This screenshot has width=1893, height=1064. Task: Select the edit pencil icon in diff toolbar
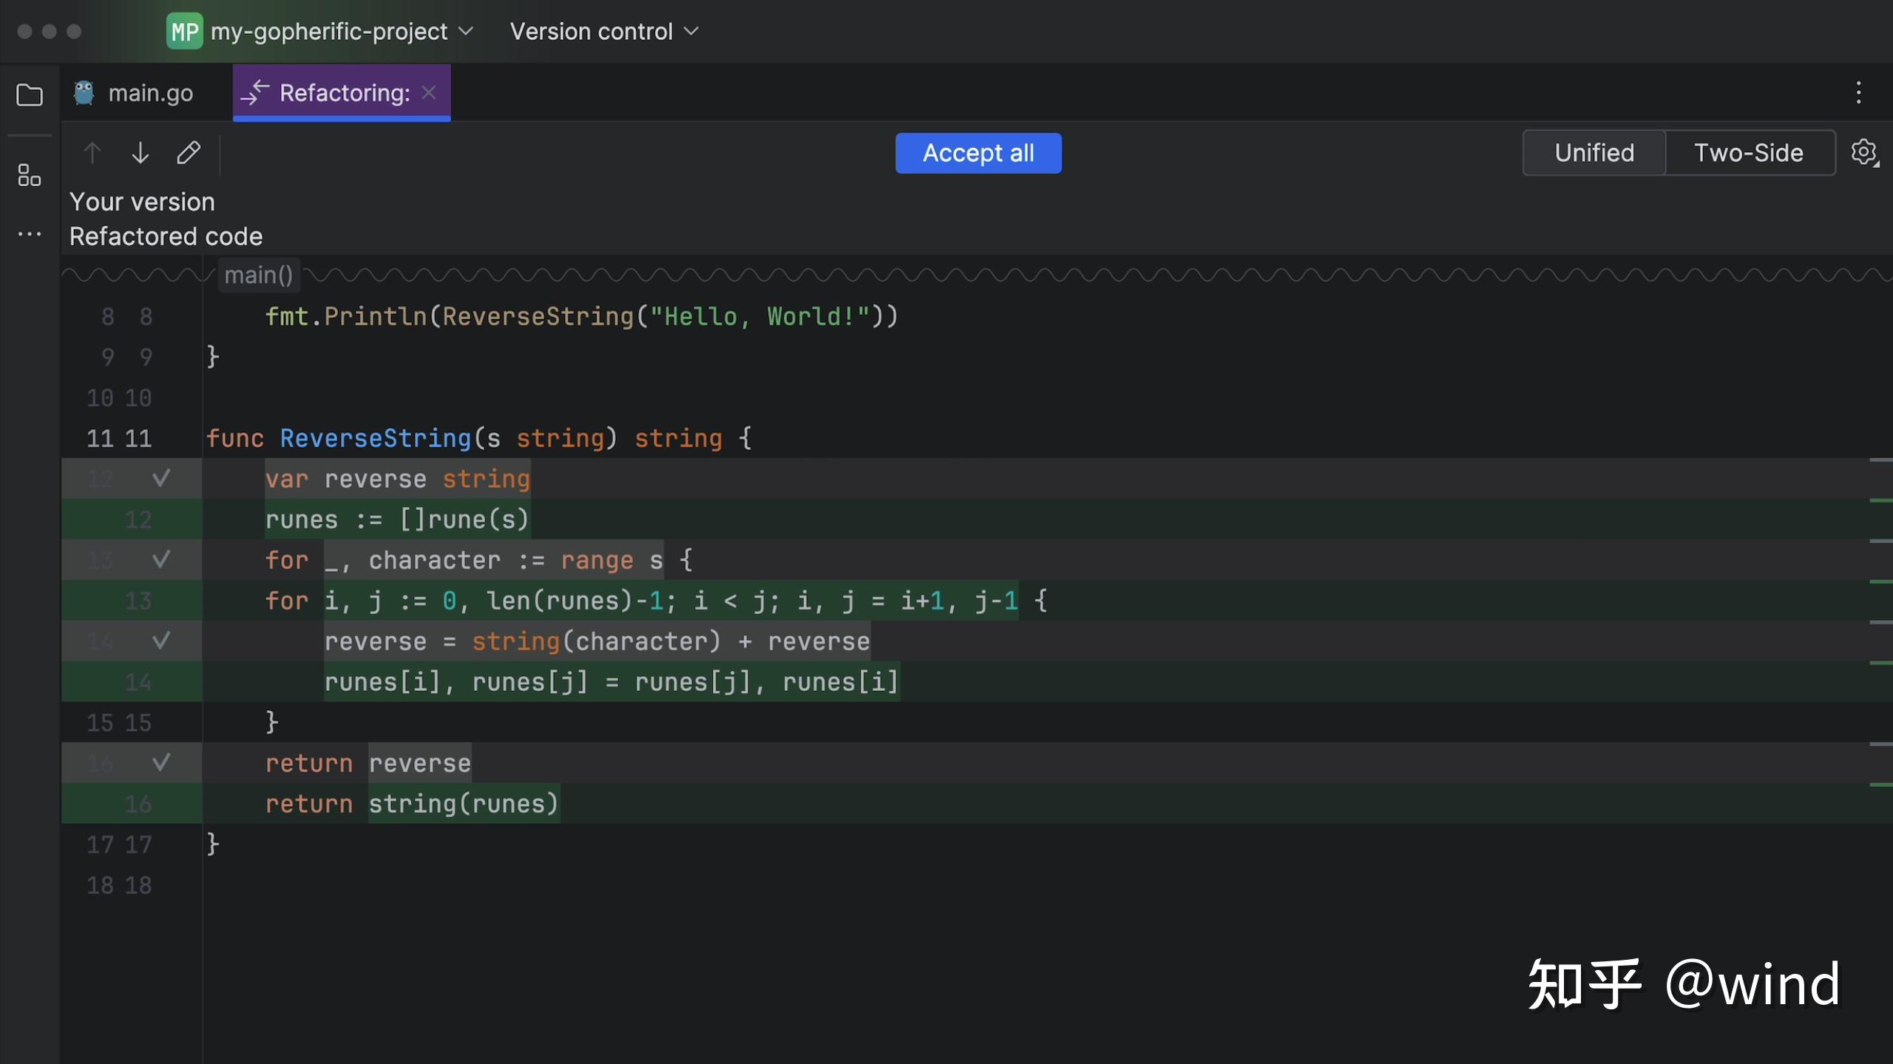pos(189,152)
